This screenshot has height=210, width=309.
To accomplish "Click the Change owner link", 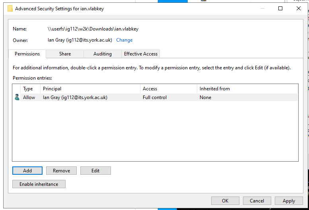I will click(124, 40).
